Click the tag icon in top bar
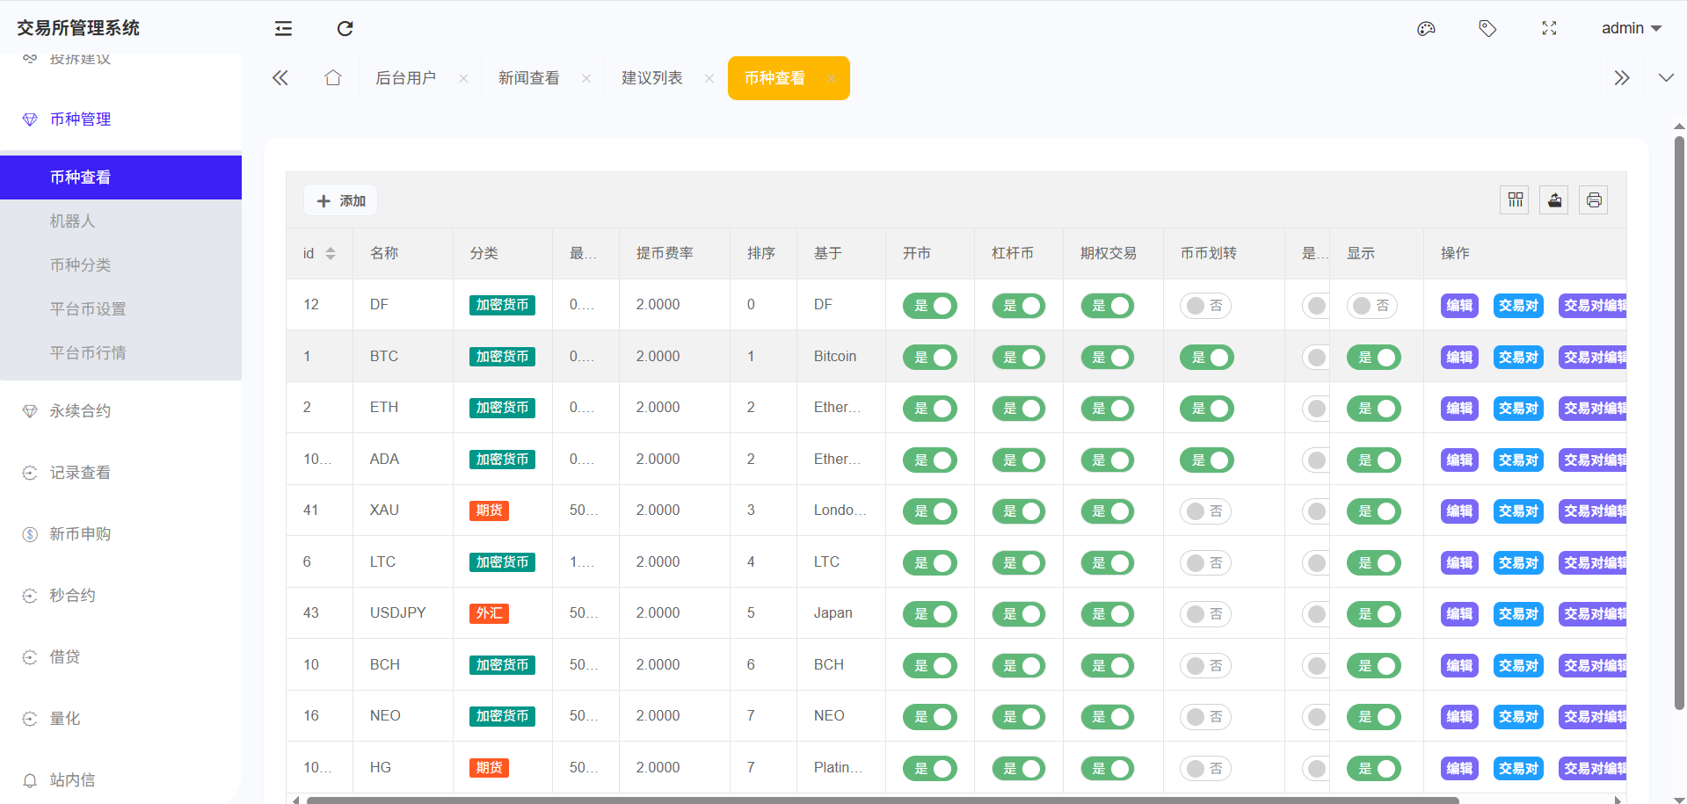 [1487, 29]
